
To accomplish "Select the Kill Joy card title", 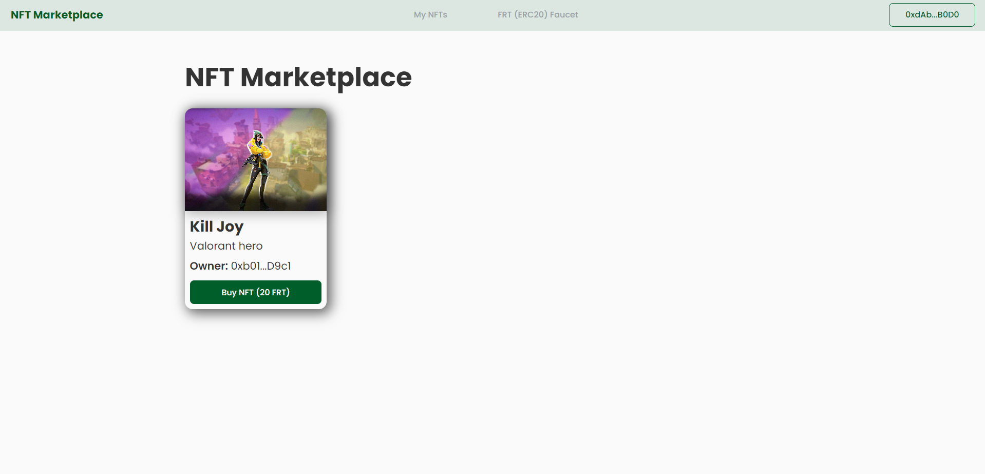I will 217,226.
